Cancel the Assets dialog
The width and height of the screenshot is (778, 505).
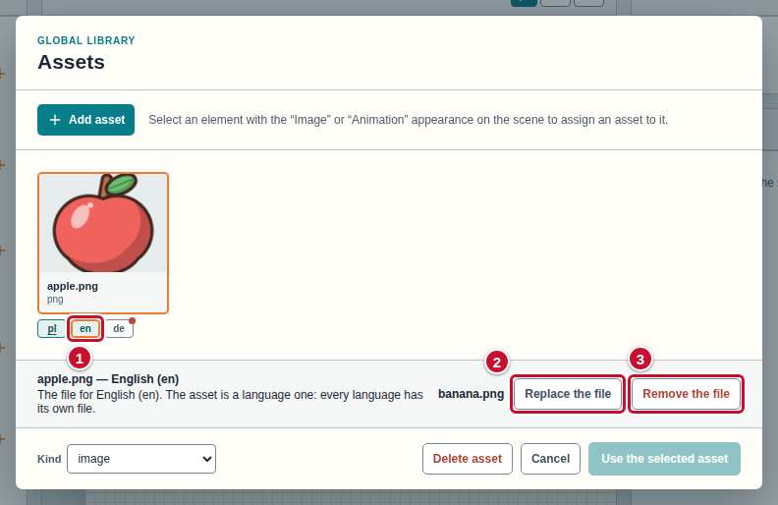(550, 459)
